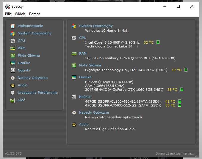Click the GPU temperature gauge next to 38 °C
Screen dimensions: 202x159
point(182,89)
